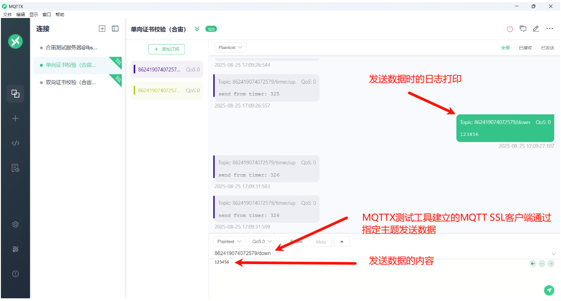Disconnect using the red power icon
Viewport: 561px width, 301px height.
pyautogui.click(x=510, y=29)
